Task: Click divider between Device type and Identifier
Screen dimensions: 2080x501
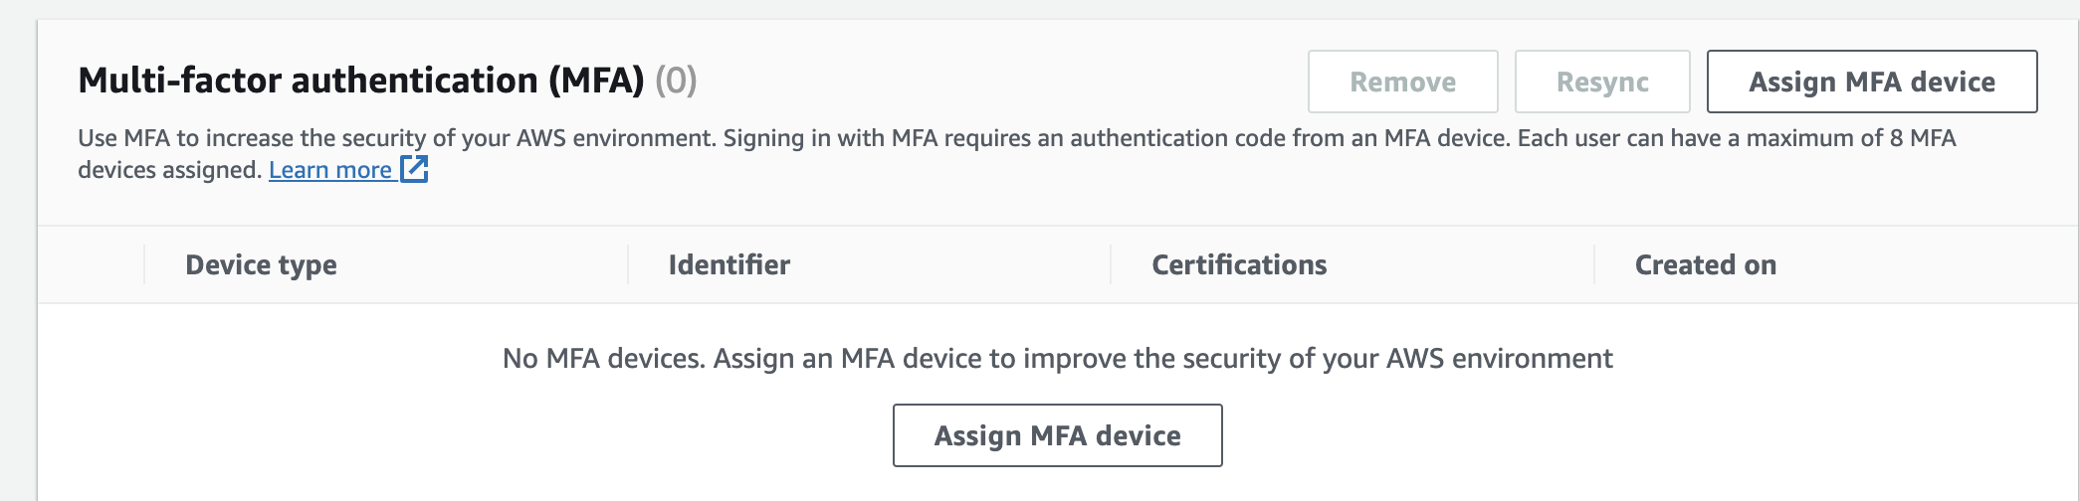Action: click(628, 264)
